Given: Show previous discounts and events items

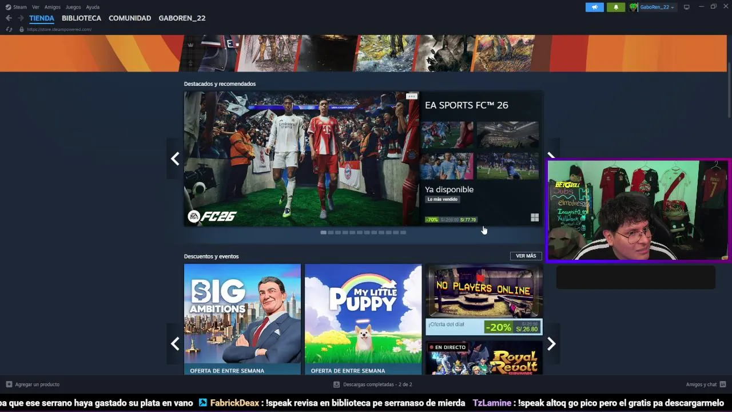Looking at the screenshot, I should (175, 344).
